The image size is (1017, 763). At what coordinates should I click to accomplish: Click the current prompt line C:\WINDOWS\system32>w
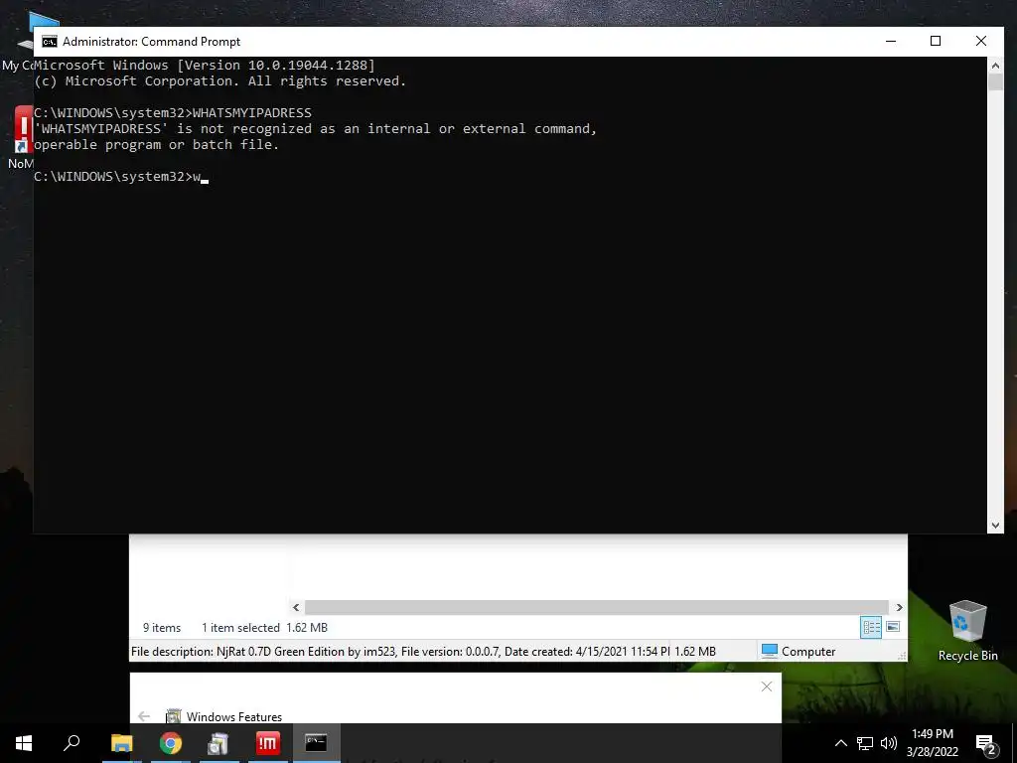pos(120,177)
